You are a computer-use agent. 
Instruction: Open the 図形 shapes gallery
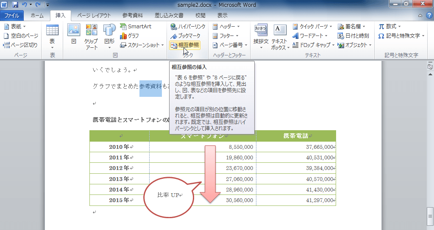coord(109,36)
